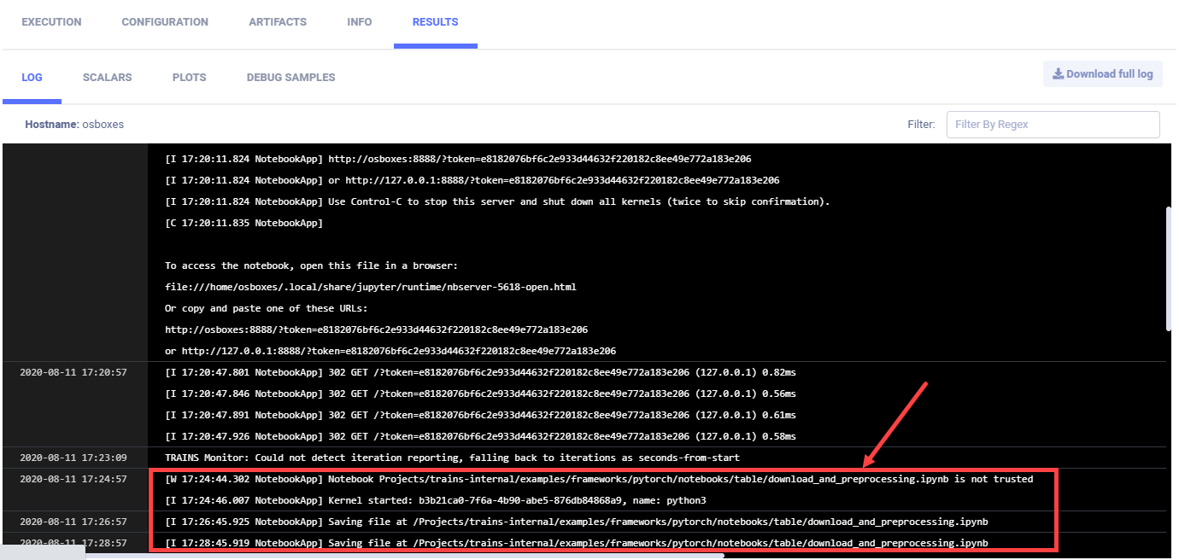Click the Download full log button
Image resolution: width=1179 pixels, height=560 pixels.
[x=1102, y=74]
